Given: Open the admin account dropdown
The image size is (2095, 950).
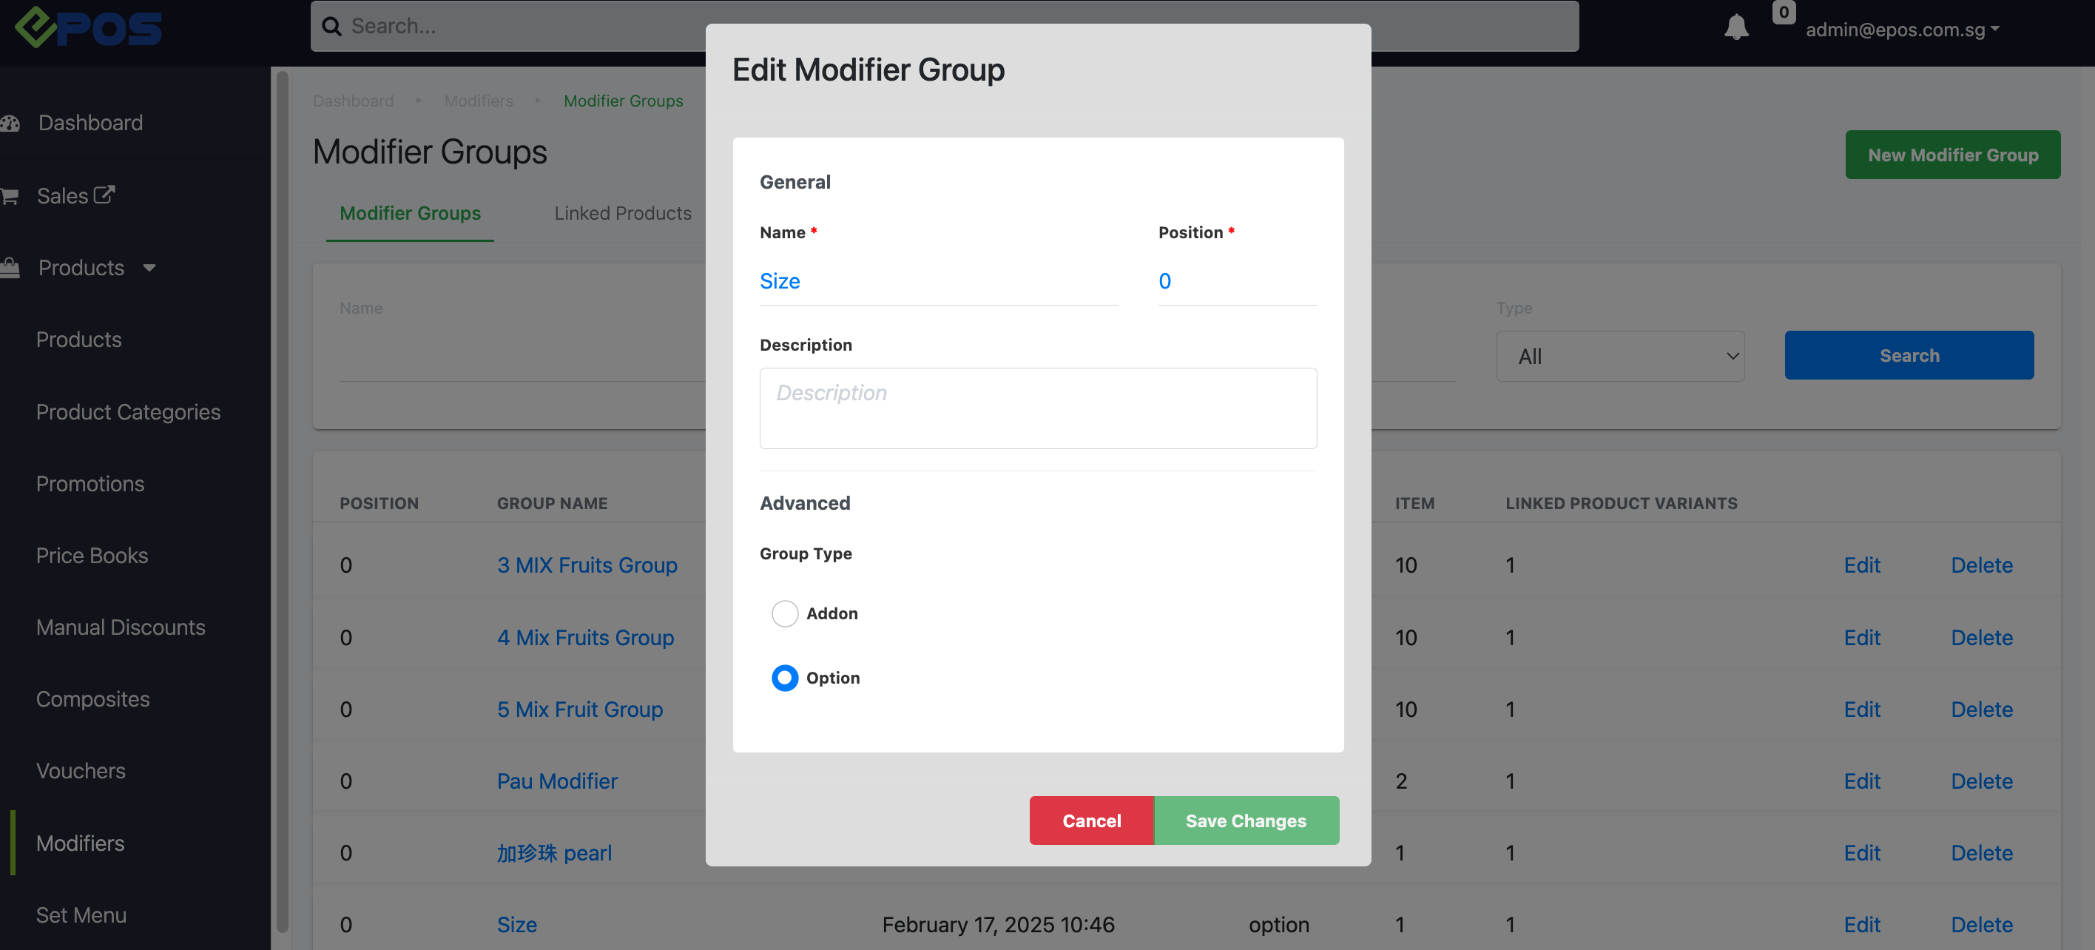Looking at the screenshot, I should pos(1901,30).
